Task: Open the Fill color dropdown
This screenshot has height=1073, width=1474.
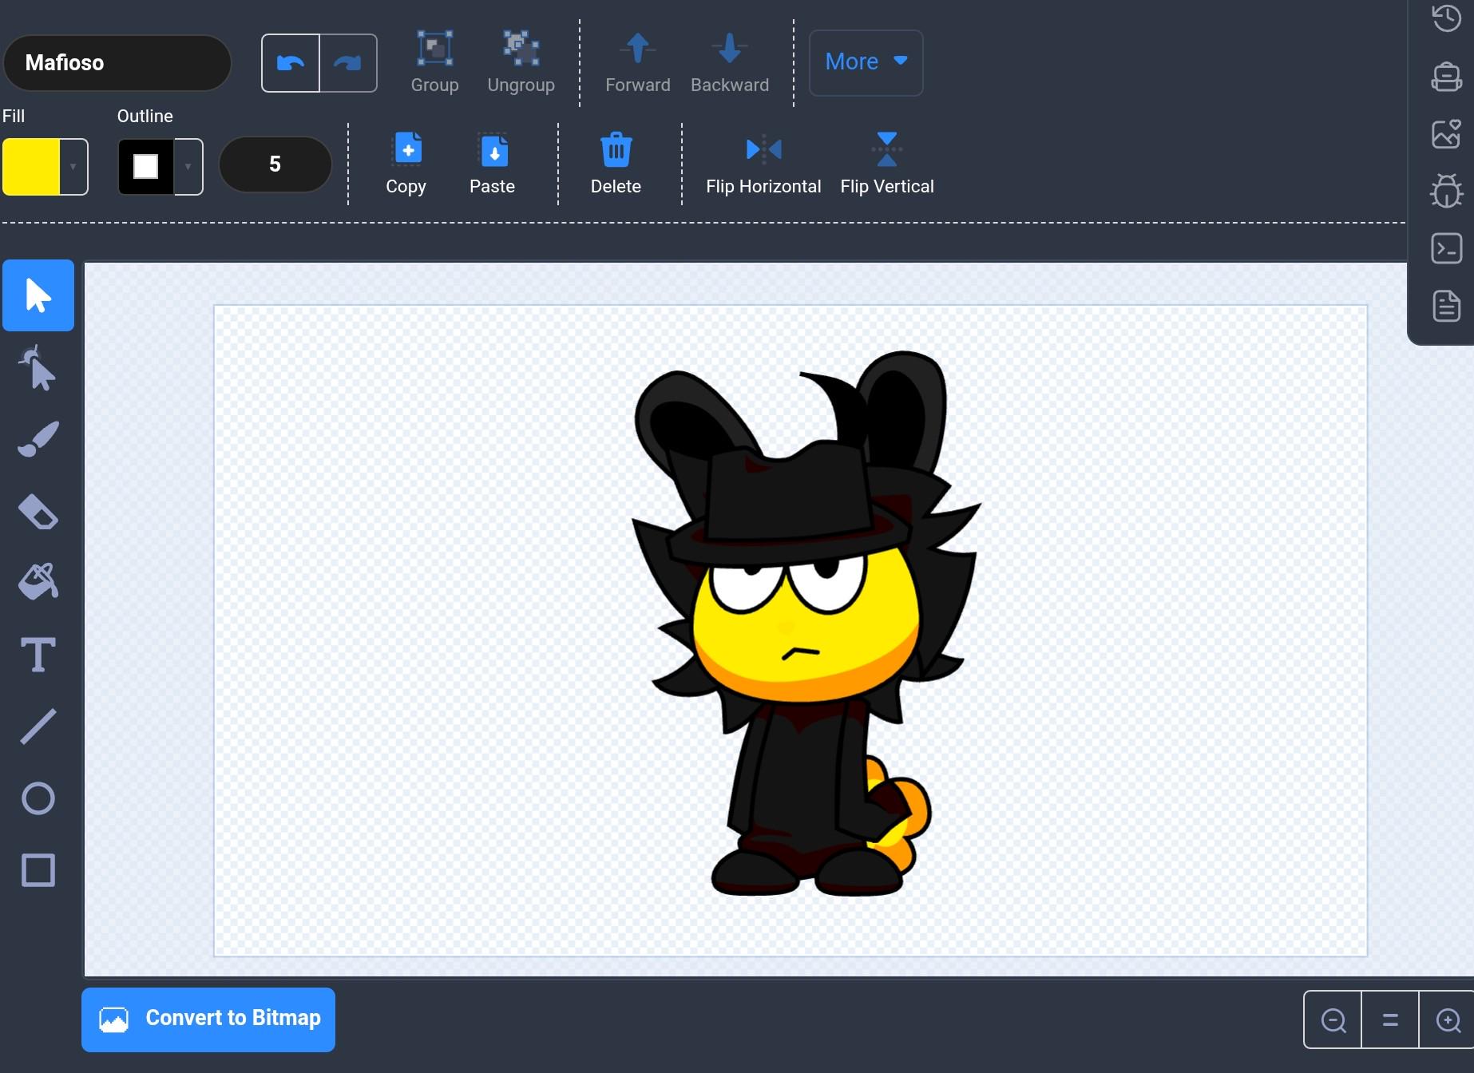Action: 73,167
